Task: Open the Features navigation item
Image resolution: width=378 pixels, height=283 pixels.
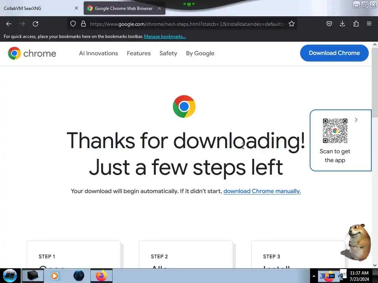Action: (x=139, y=53)
